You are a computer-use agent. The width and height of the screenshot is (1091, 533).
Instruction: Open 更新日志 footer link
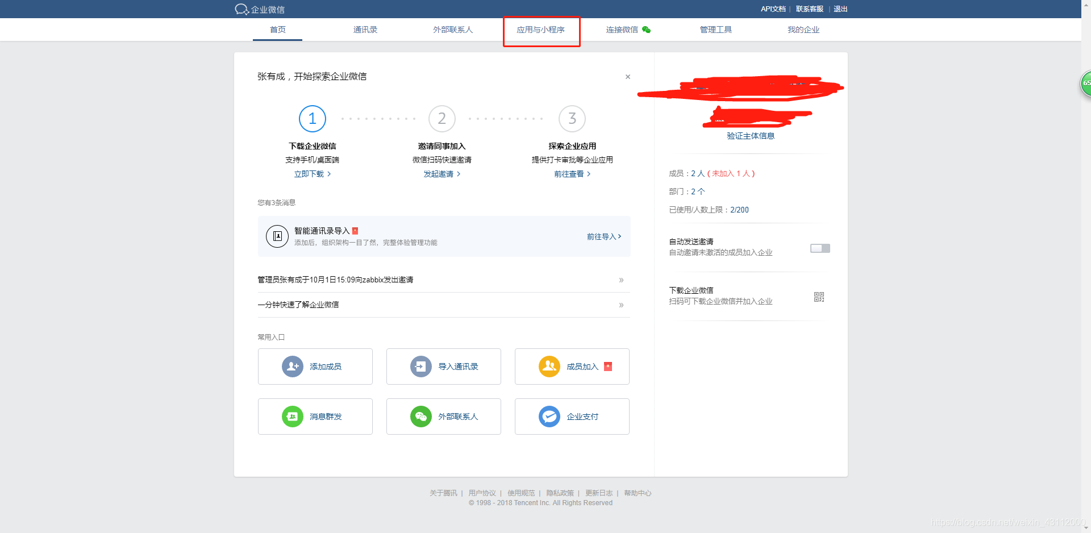599,493
